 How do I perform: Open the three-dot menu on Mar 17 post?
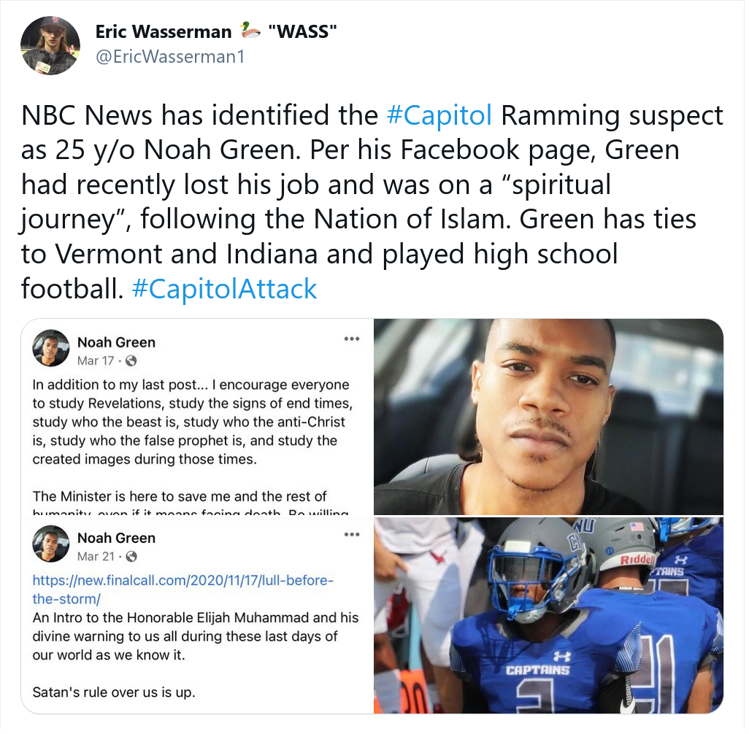(352, 339)
